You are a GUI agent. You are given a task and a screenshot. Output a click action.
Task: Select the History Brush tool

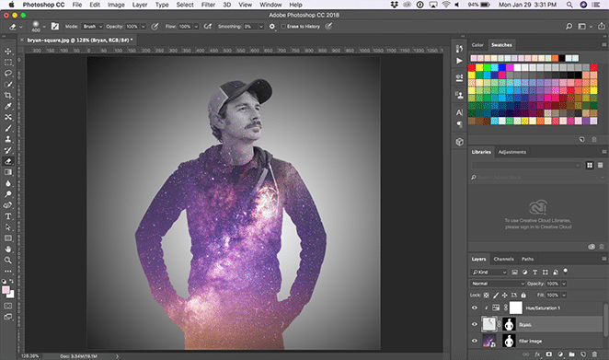7,150
